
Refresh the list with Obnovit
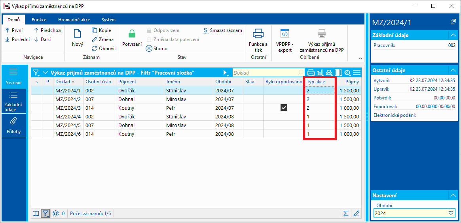pyautogui.click(x=104, y=49)
